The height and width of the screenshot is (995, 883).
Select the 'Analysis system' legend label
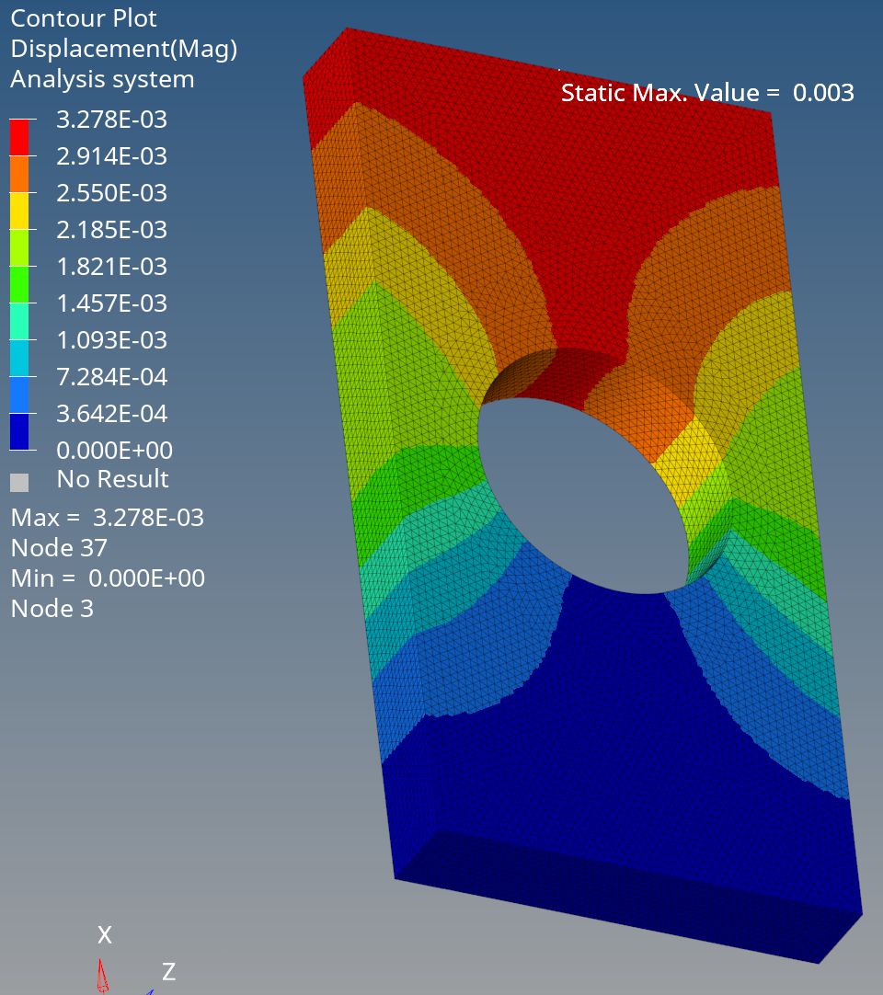click(102, 80)
